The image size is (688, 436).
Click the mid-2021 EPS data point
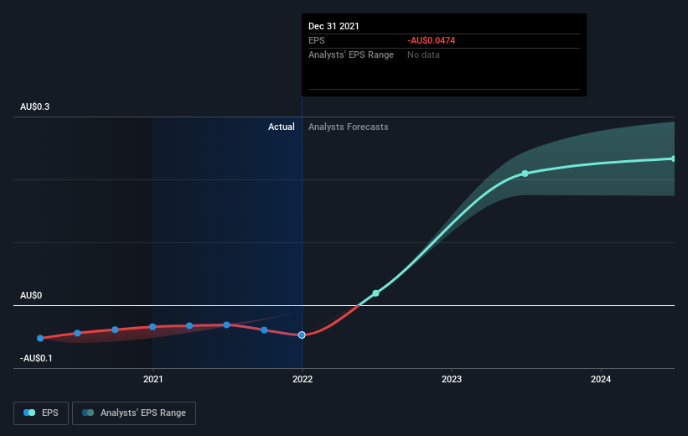coord(226,325)
